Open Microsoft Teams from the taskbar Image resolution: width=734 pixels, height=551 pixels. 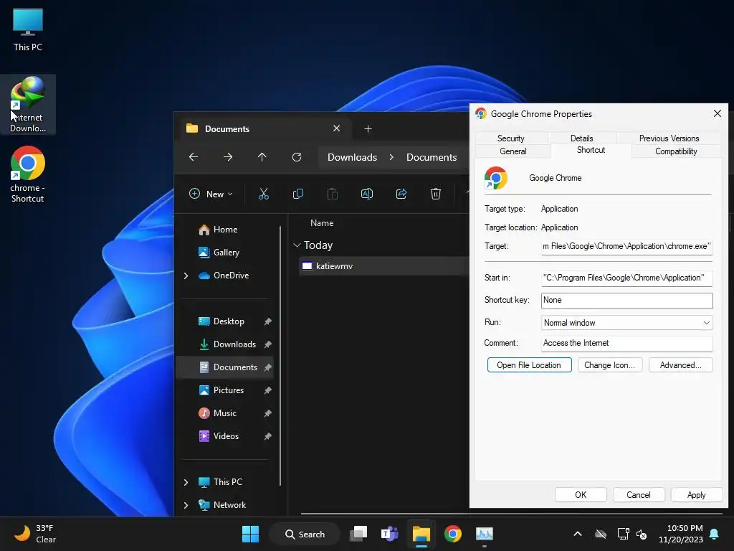coord(390,534)
